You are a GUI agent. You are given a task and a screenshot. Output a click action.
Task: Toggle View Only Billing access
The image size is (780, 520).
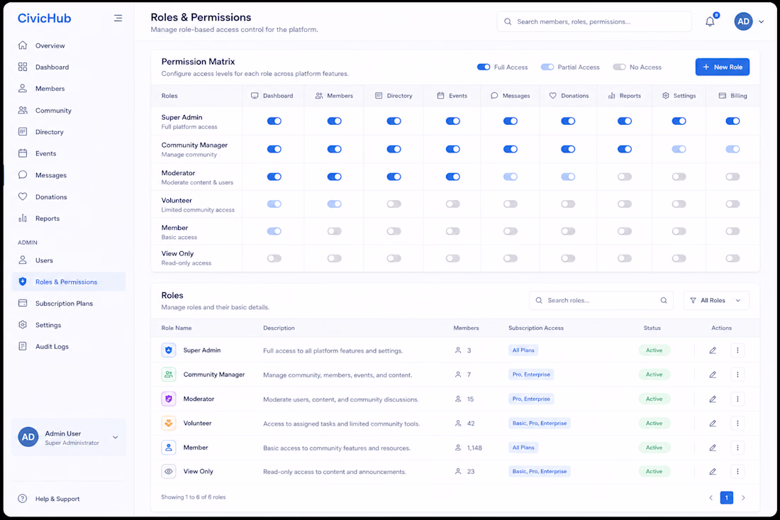point(732,258)
